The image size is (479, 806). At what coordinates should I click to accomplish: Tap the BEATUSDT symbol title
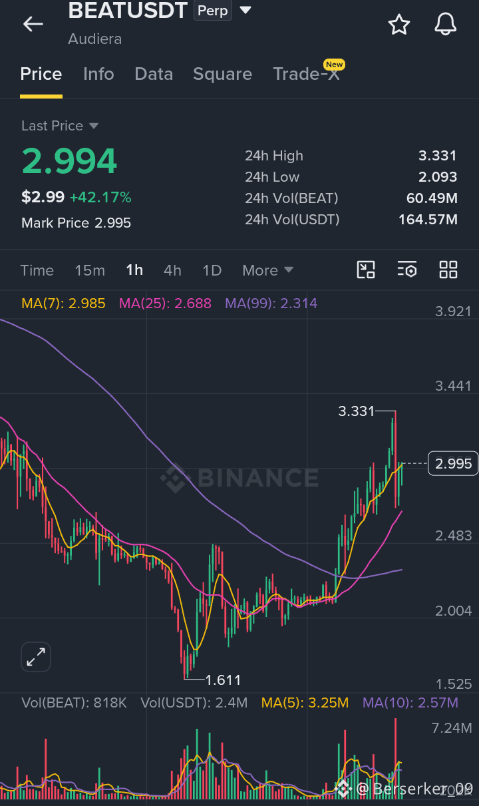point(128,10)
